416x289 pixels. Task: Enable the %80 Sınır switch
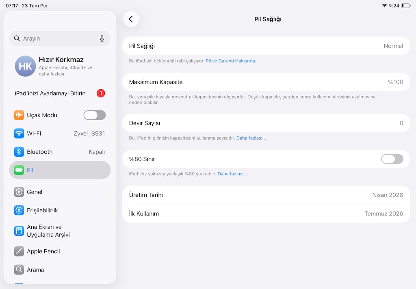click(392, 159)
